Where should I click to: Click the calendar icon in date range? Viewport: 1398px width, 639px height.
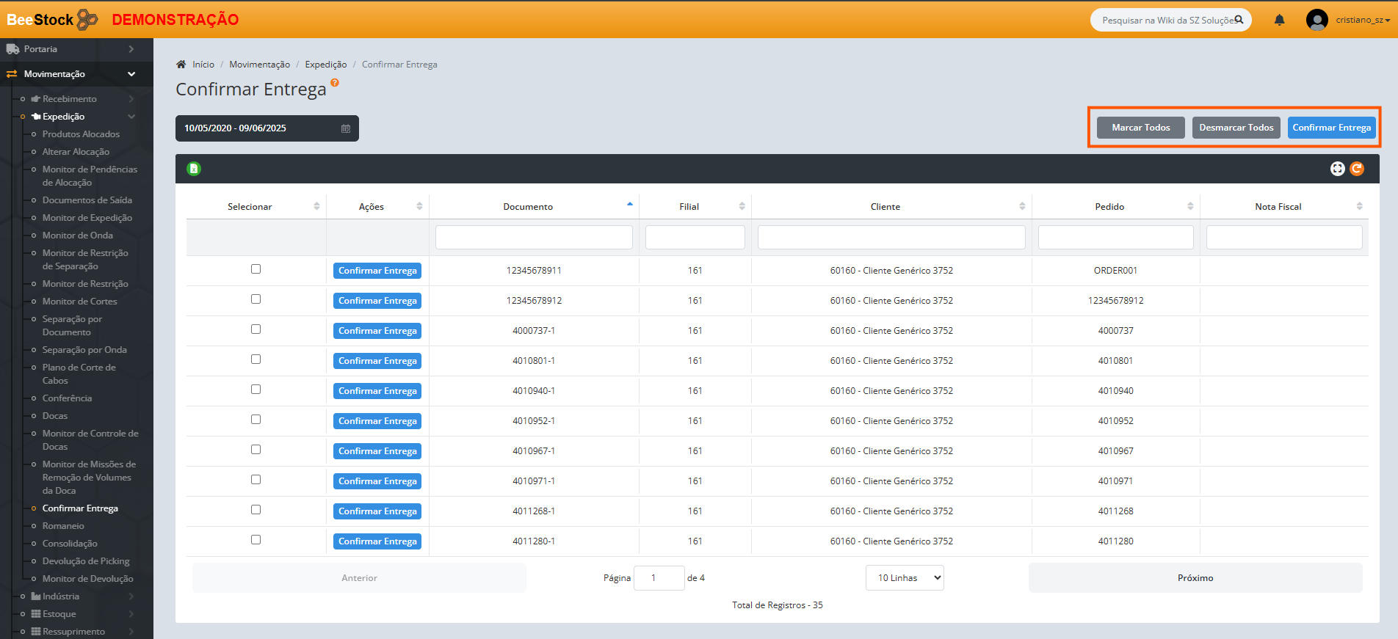click(346, 128)
